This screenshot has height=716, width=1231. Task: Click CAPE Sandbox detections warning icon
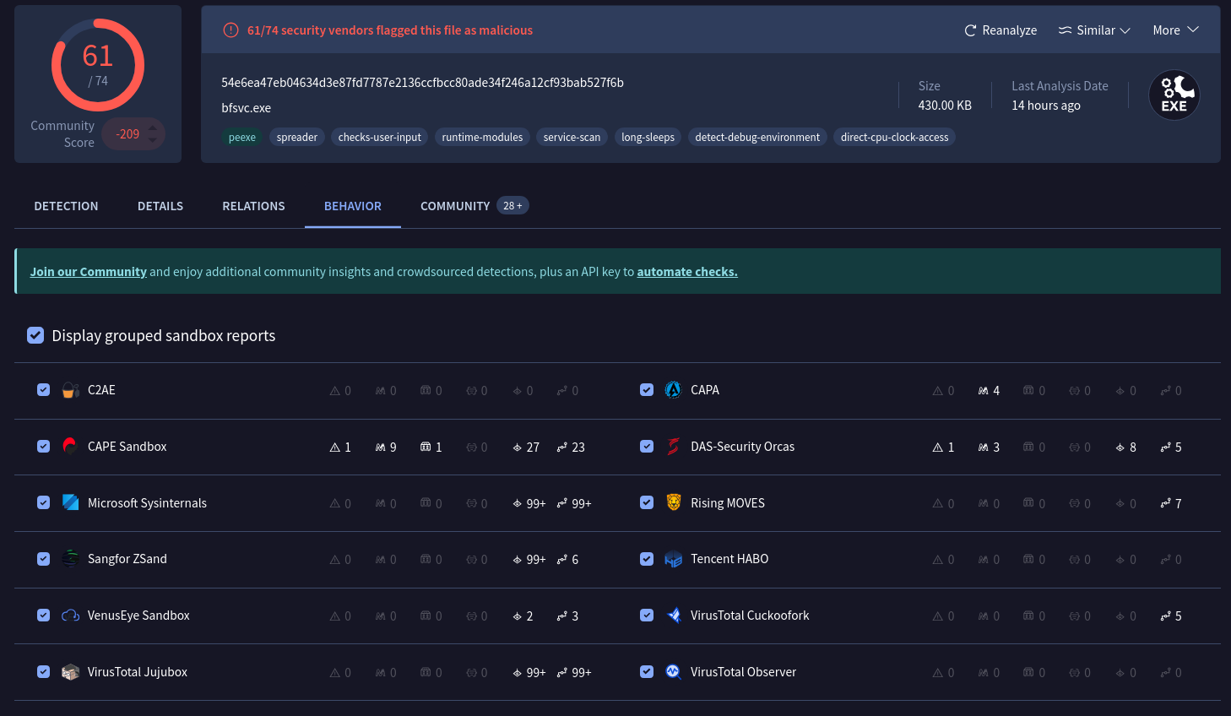pyautogui.click(x=335, y=447)
